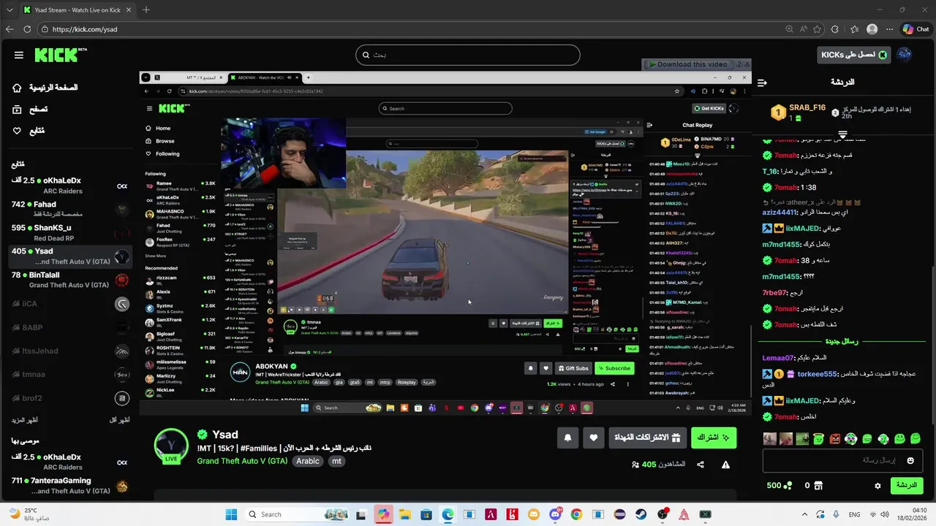Open Grand Theft Auto V (GTA) category link
The height and width of the screenshot is (526, 936).
tap(242, 461)
